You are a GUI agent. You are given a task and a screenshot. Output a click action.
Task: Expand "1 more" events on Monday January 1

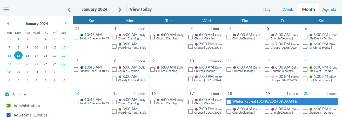pos(139,29)
